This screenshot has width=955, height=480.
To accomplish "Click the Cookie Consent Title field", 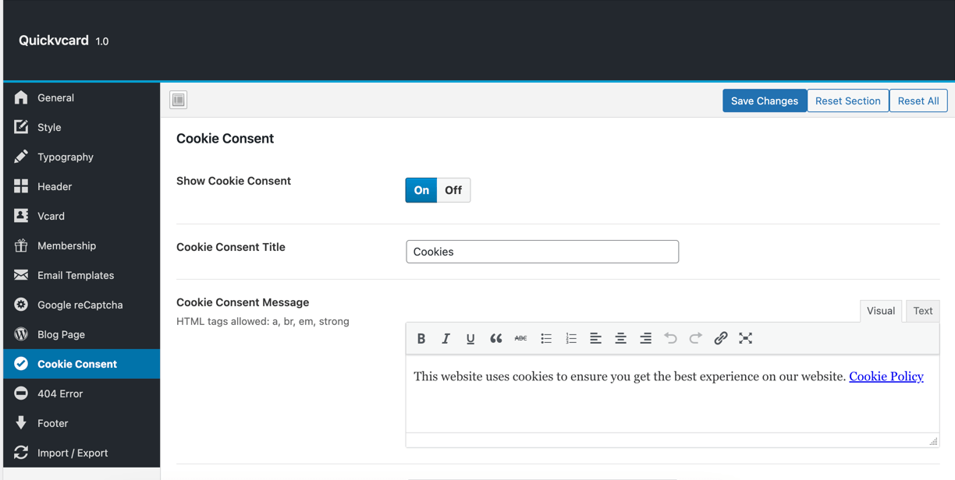I will click(x=542, y=252).
